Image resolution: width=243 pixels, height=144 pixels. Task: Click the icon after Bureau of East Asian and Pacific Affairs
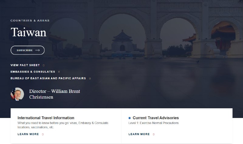pos(90,79)
